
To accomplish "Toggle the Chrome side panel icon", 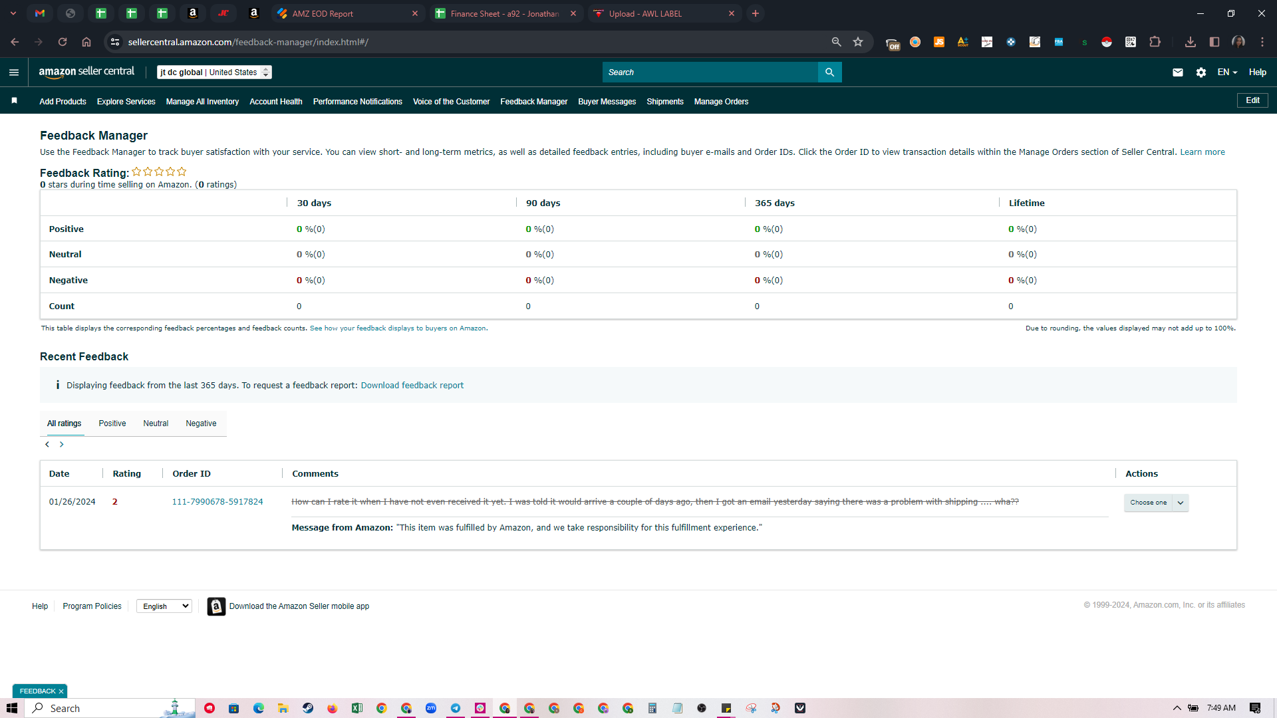I will tap(1214, 42).
